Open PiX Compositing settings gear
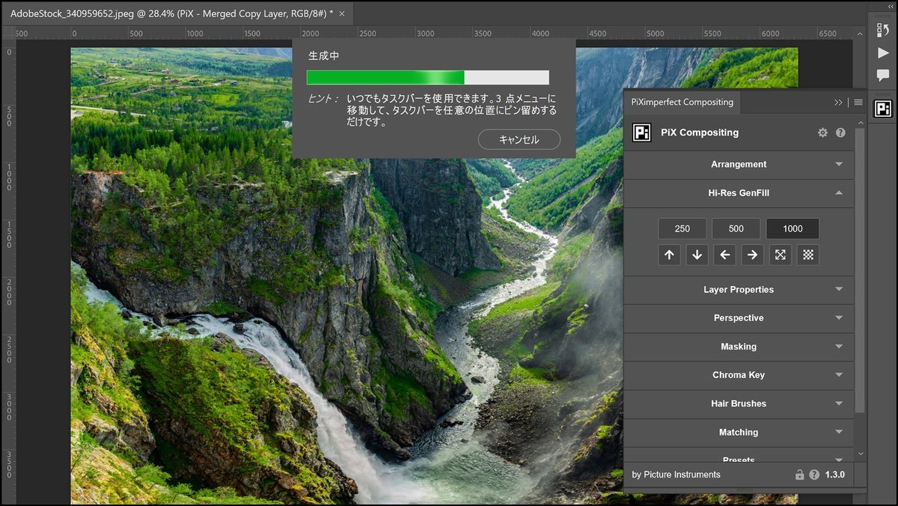Viewport: 898px width, 506px height. [x=822, y=132]
